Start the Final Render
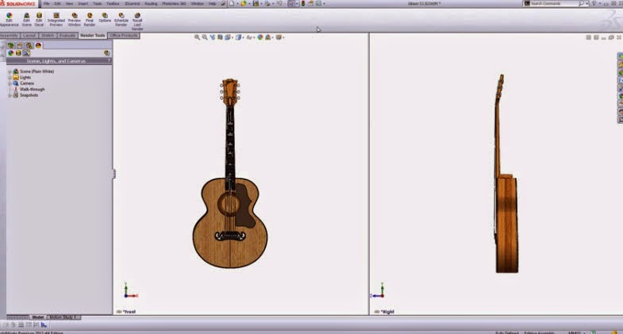 (x=90, y=20)
